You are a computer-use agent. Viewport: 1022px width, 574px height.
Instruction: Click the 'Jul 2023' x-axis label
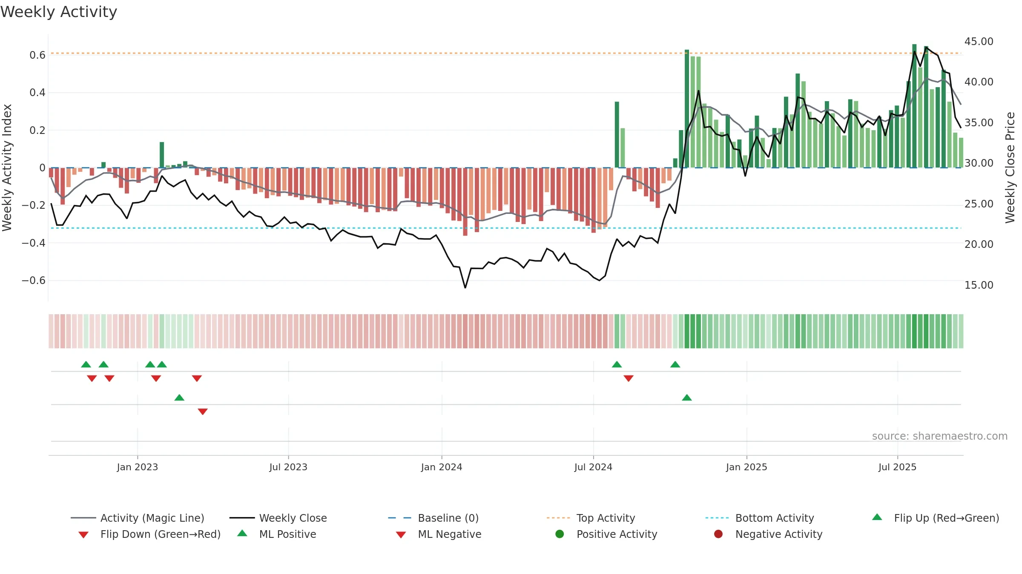point(288,467)
